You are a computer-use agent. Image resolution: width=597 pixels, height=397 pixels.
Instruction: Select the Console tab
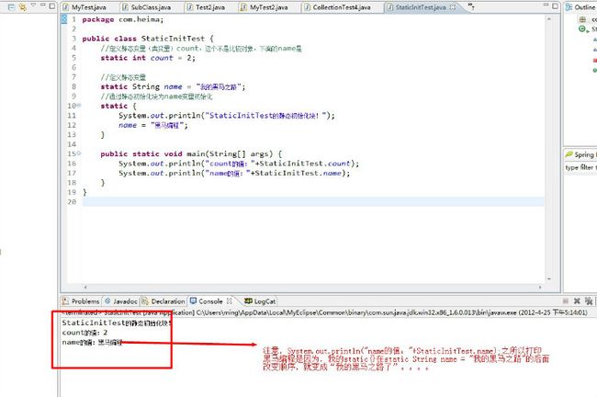click(207, 301)
